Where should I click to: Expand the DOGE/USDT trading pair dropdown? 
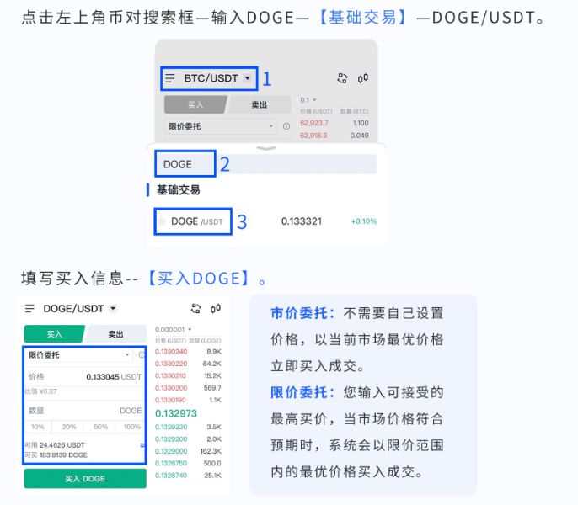click(113, 309)
